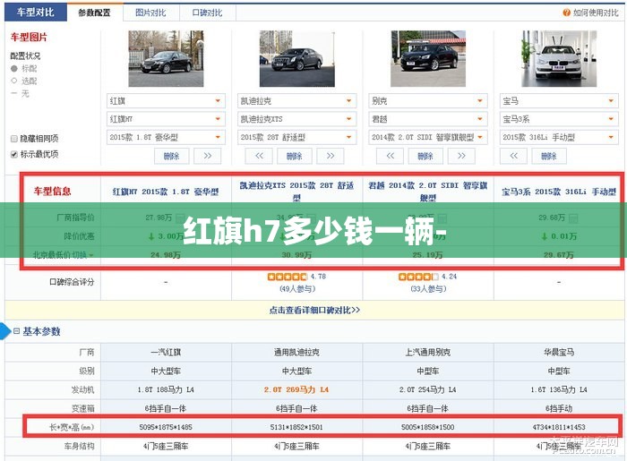Move the 凯迪拉克XTS column right
The height and width of the screenshot is (461, 627).
click(330, 156)
